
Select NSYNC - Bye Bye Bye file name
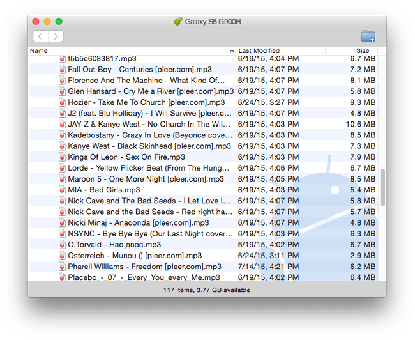click(150, 234)
